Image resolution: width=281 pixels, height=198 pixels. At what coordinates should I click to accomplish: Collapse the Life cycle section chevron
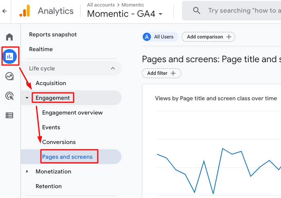(x=113, y=68)
